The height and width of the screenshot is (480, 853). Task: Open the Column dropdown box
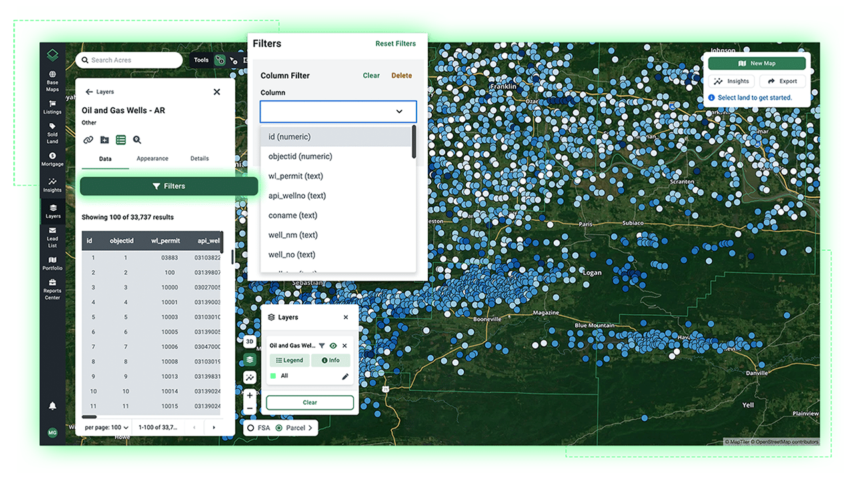(339, 111)
